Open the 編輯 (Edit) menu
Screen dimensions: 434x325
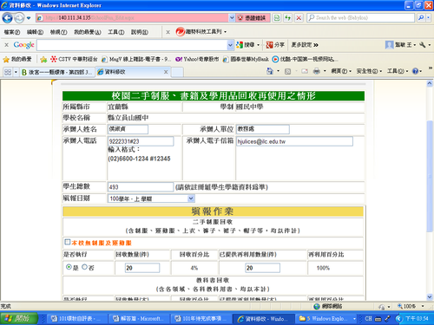(35, 32)
